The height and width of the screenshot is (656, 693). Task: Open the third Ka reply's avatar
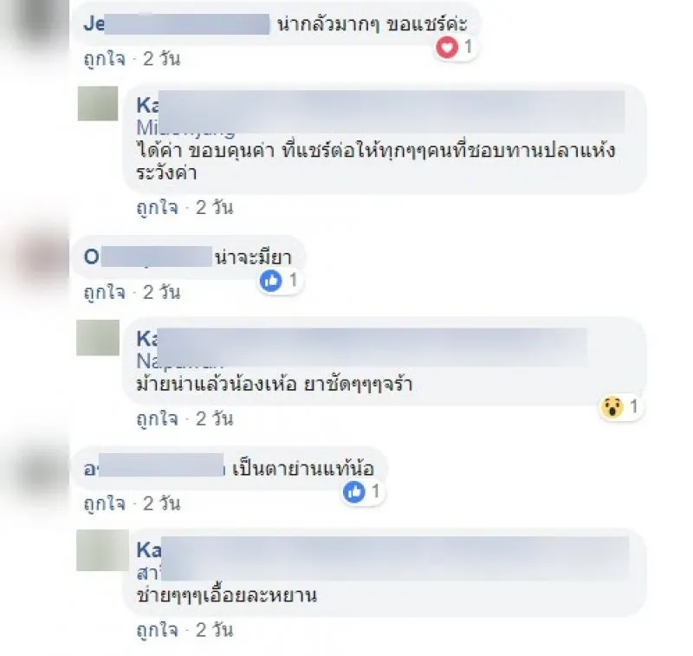coord(102,550)
